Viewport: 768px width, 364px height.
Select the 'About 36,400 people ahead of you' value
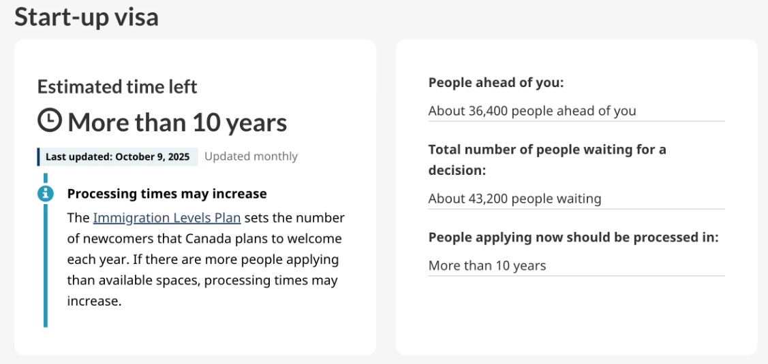click(x=532, y=111)
